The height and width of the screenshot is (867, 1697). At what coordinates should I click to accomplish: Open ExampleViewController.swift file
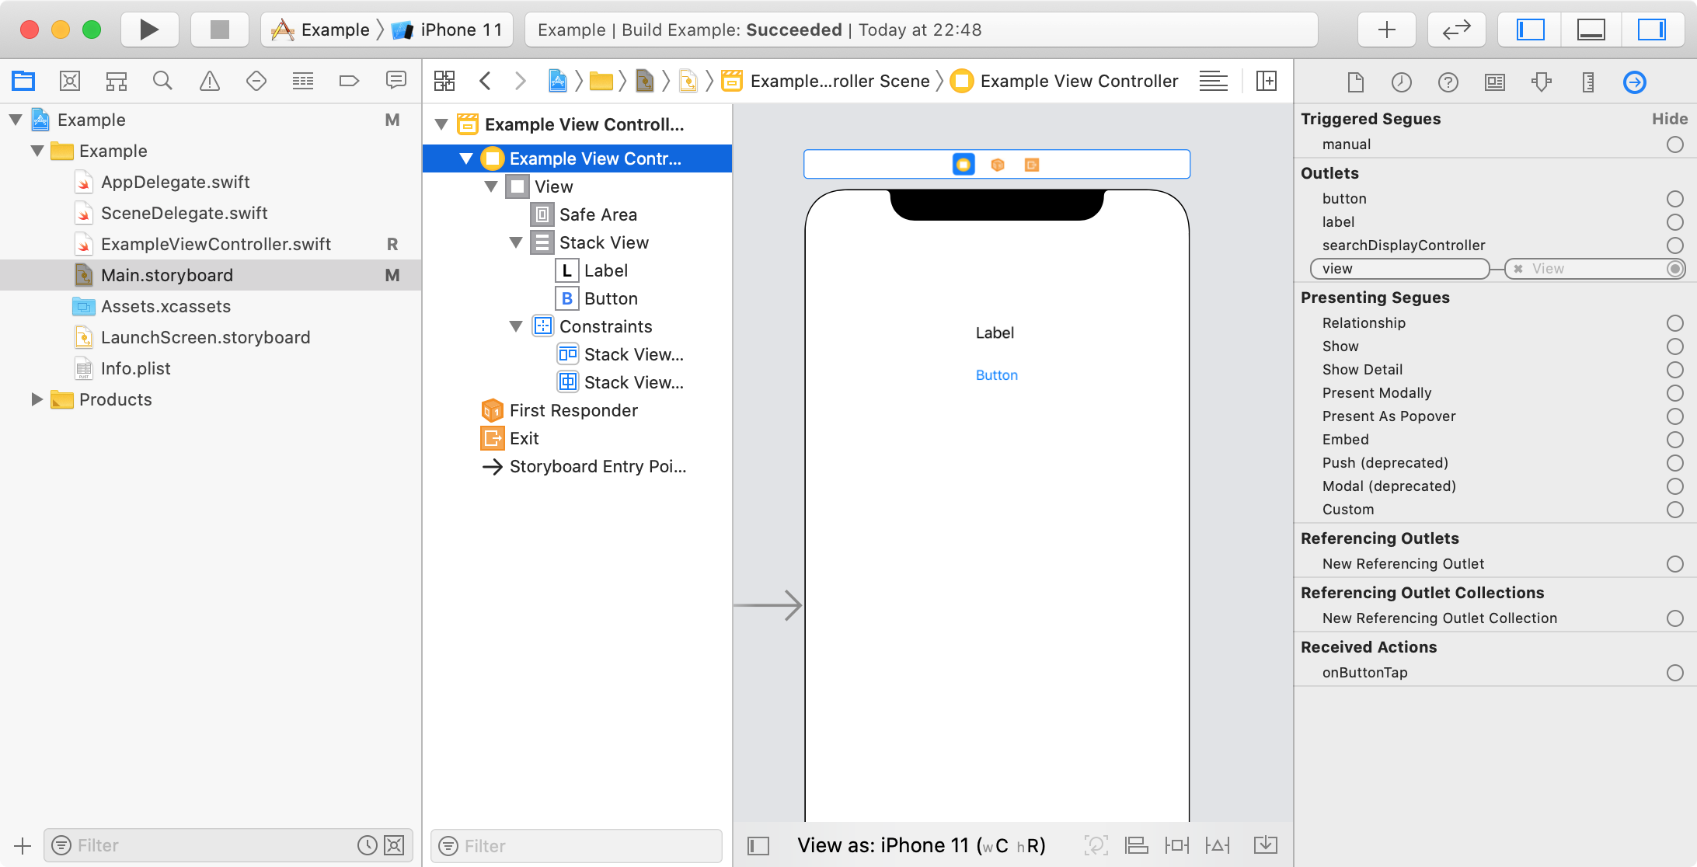[x=216, y=244]
